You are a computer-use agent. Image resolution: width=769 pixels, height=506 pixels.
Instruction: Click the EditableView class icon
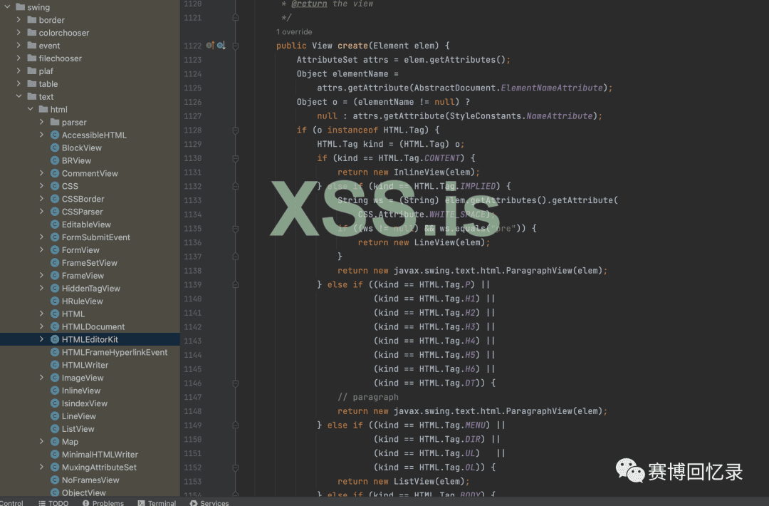click(x=55, y=224)
